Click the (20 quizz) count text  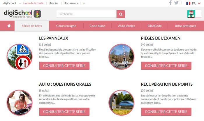click(x=147, y=90)
